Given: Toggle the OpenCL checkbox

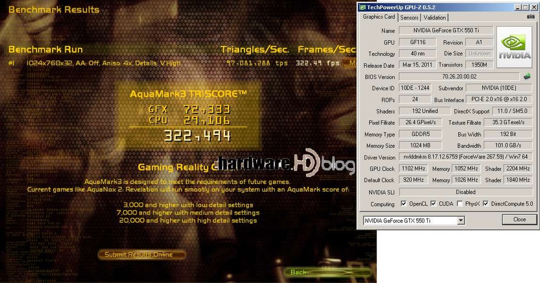Looking at the screenshot, I should pyautogui.click(x=403, y=204).
